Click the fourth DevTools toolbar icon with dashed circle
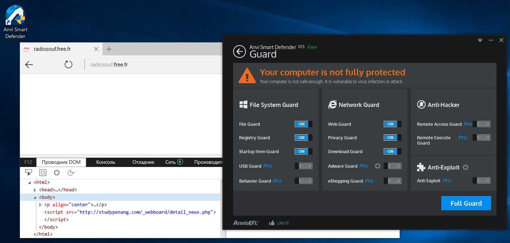Viewport: 510px width, 243px height. [70, 173]
